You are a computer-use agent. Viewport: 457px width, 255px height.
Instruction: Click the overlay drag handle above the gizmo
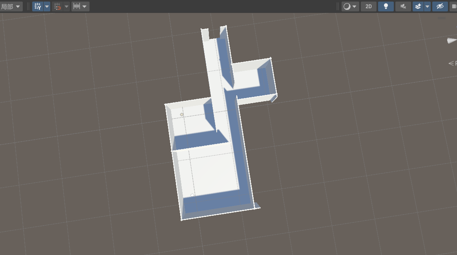point(442,18)
